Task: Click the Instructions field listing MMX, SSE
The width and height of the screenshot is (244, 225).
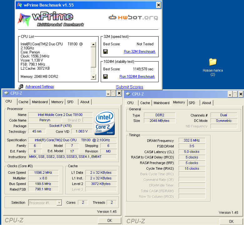Action: (x=73, y=157)
